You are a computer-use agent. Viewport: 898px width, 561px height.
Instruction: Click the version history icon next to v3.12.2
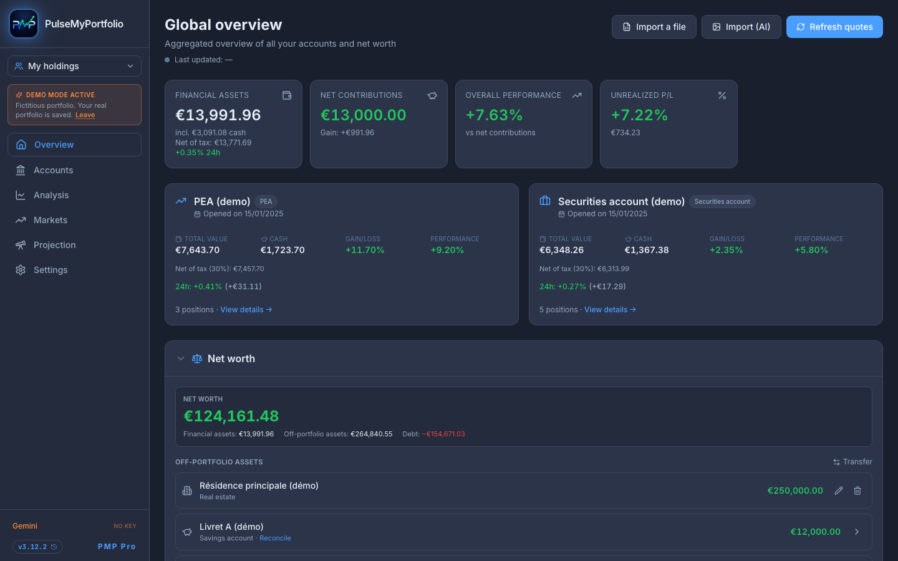[54, 547]
